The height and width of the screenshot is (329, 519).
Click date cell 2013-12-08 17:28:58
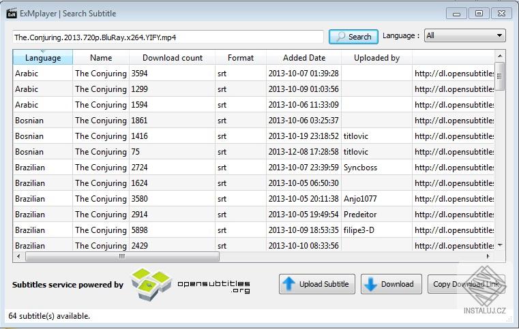pyautogui.click(x=303, y=152)
